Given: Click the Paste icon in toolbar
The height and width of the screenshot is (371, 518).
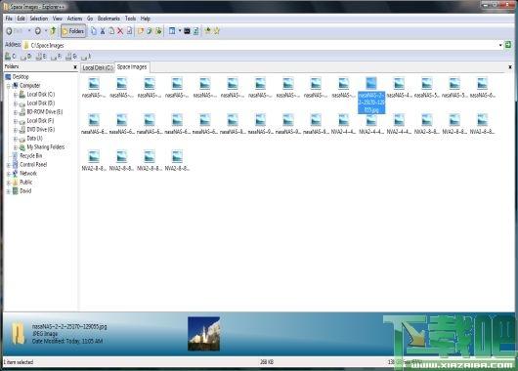Looking at the screenshot, I should tap(111, 31).
